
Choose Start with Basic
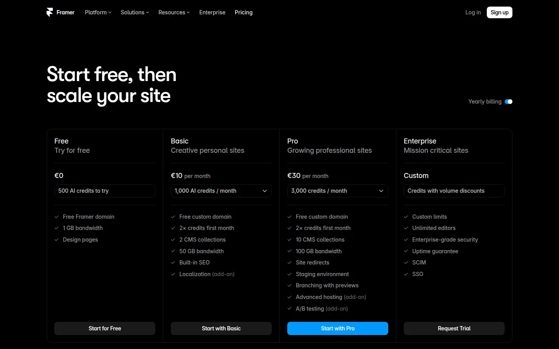click(221, 328)
